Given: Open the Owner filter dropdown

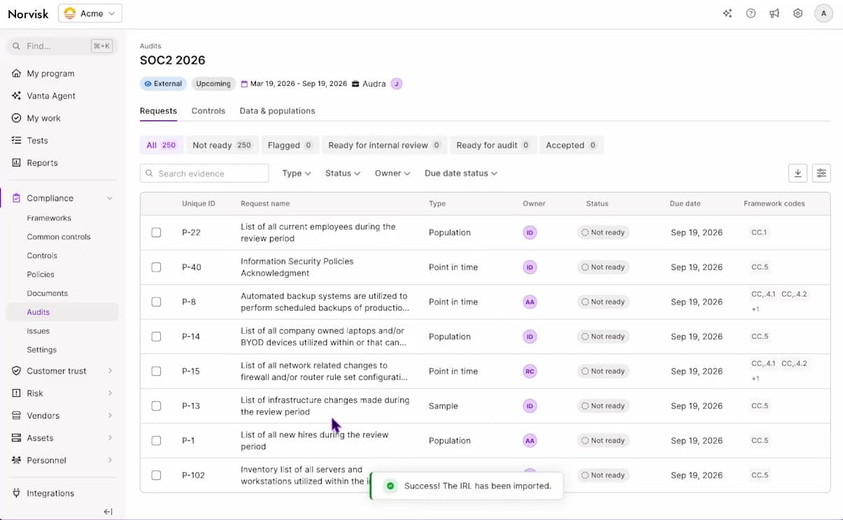Looking at the screenshot, I should pos(392,173).
